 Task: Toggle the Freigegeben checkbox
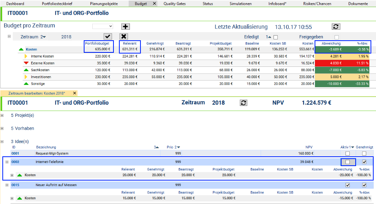pyautogui.click(x=336, y=37)
